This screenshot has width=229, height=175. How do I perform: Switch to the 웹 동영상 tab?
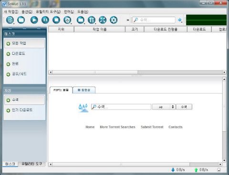(84, 90)
